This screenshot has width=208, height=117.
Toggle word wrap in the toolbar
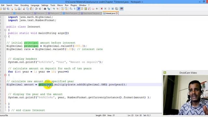[71, 9]
